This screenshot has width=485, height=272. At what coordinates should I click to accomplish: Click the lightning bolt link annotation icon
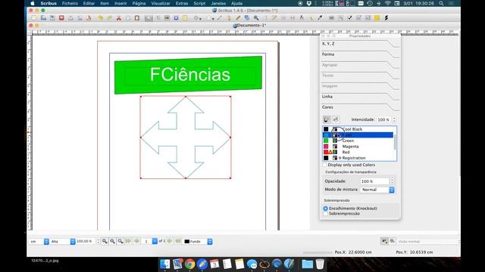tap(386, 18)
